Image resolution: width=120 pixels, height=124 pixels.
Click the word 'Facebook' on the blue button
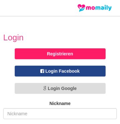tap(69, 71)
